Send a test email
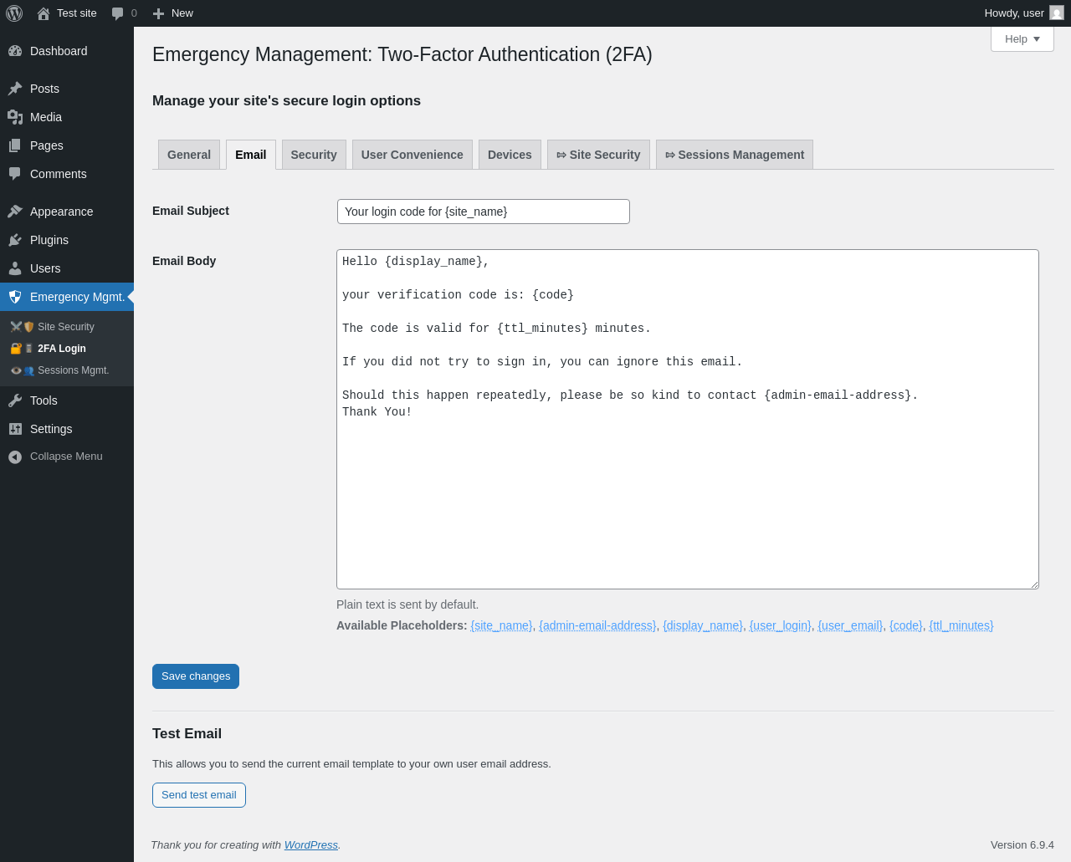This screenshot has height=862, width=1071. (x=199, y=795)
